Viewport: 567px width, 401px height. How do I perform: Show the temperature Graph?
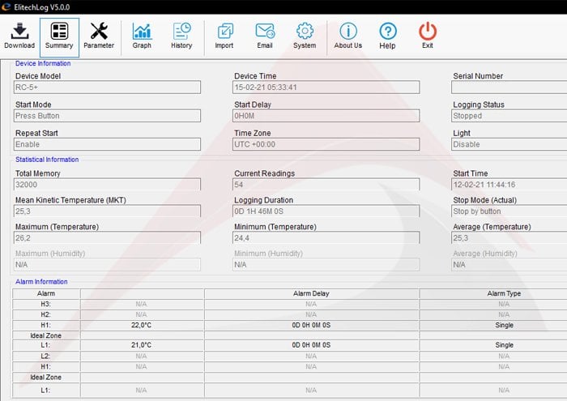coord(142,35)
